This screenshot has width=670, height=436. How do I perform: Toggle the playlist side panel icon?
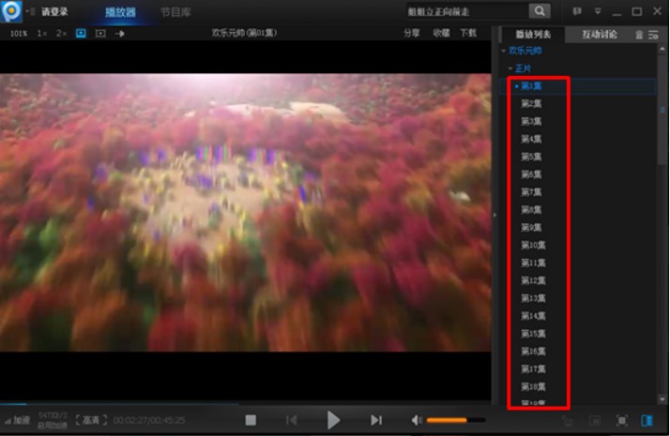(x=647, y=421)
